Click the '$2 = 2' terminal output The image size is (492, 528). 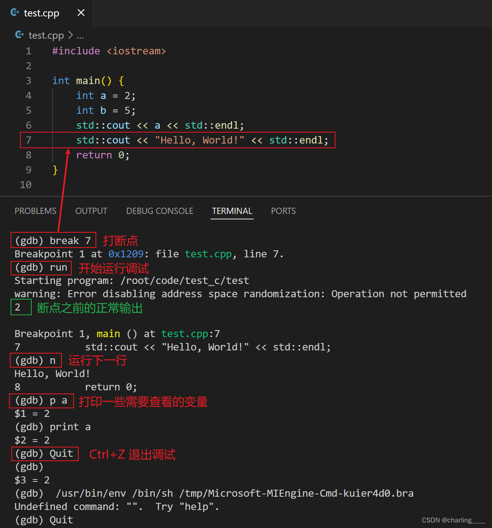point(32,440)
